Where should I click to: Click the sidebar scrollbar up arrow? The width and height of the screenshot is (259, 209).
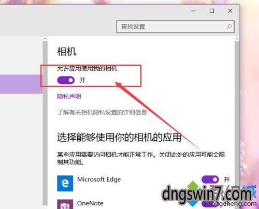pyautogui.click(x=45, y=39)
